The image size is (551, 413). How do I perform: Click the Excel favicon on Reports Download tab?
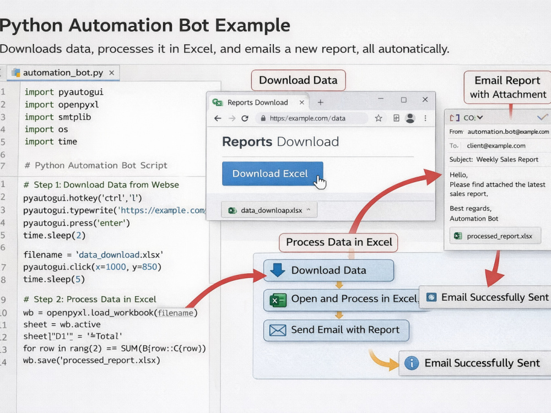pos(218,102)
